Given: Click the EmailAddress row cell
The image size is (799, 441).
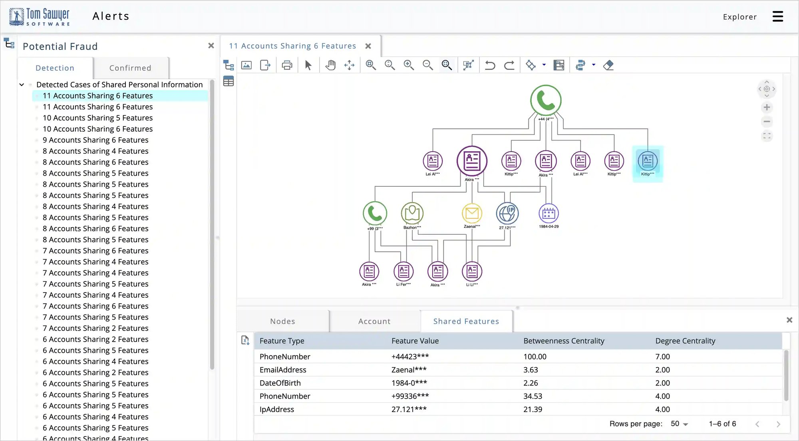Looking at the screenshot, I should [x=283, y=370].
